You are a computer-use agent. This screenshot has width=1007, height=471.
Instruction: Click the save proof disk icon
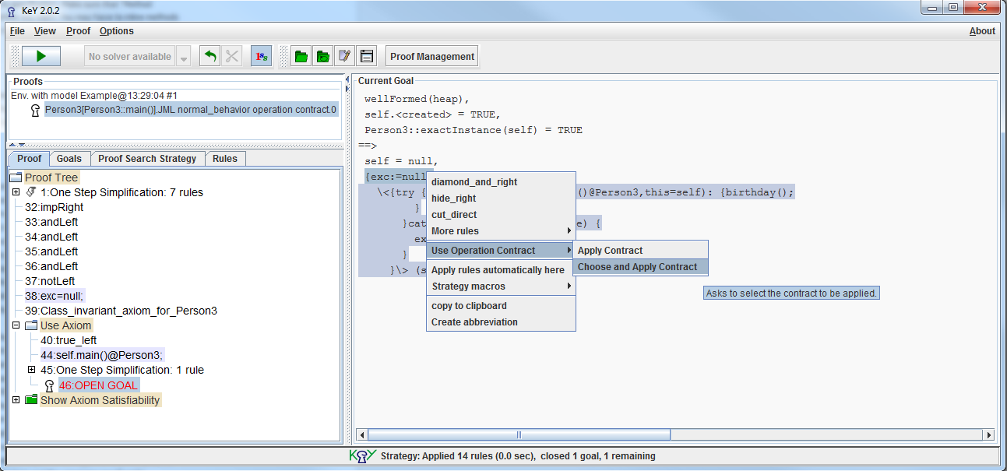(x=367, y=56)
